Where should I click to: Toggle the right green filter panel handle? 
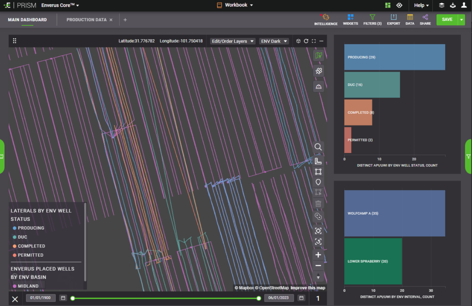point(468,156)
